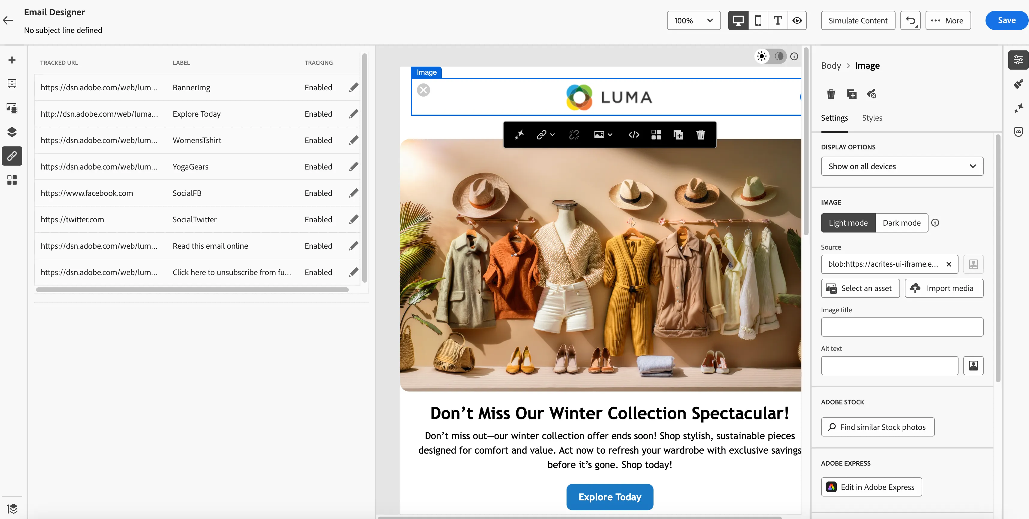The height and width of the screenshot is (519, 1029).
Task: Click horizontal scrollbar under tracked URL table
Action: (192, 290)
